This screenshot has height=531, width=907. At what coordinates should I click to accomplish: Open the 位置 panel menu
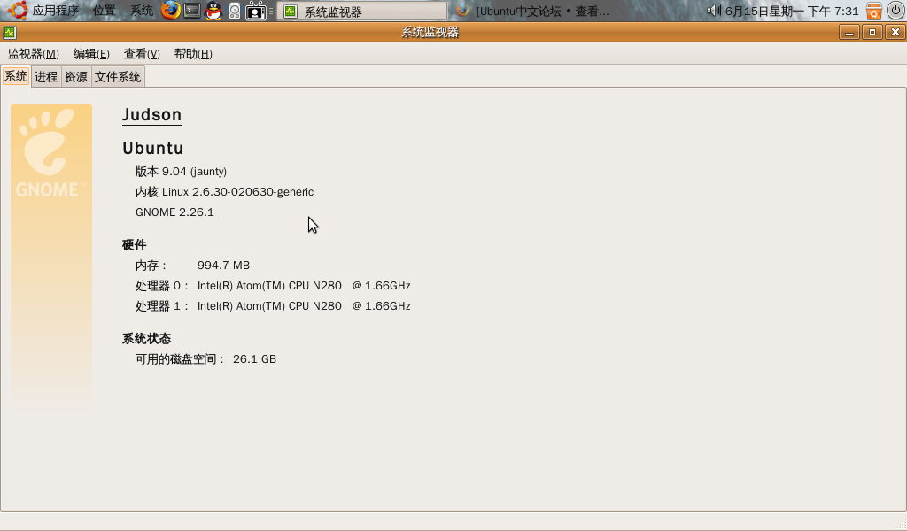click(105, 11)
